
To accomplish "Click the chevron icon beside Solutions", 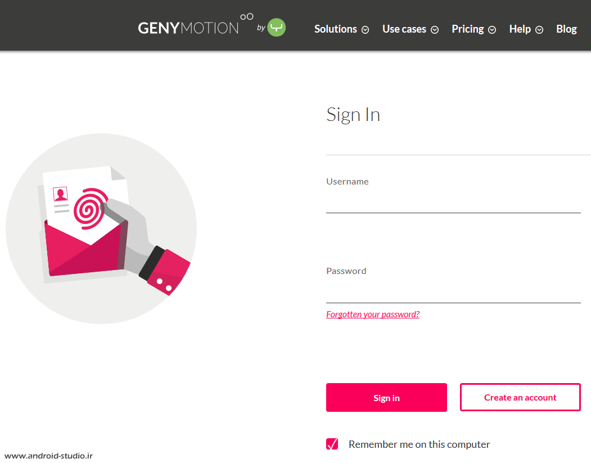I will (366, 30).
